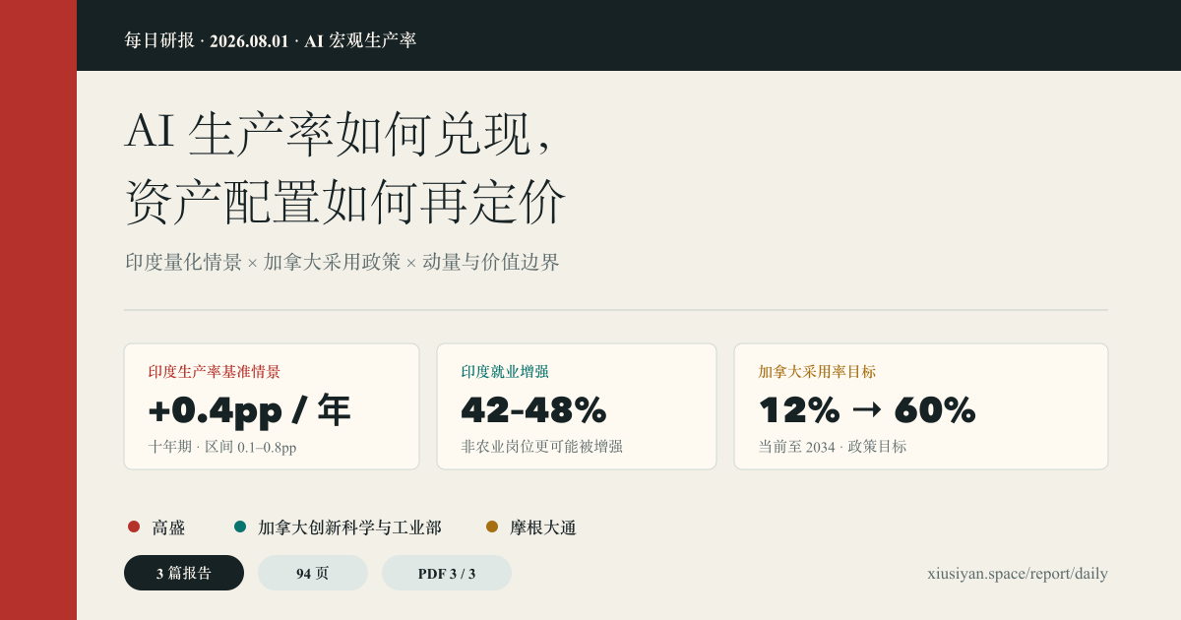Click the subtitle 印度量化情景 × 加拿大采用政策
Screen dimensions: 1181x620
pos(263,263)
